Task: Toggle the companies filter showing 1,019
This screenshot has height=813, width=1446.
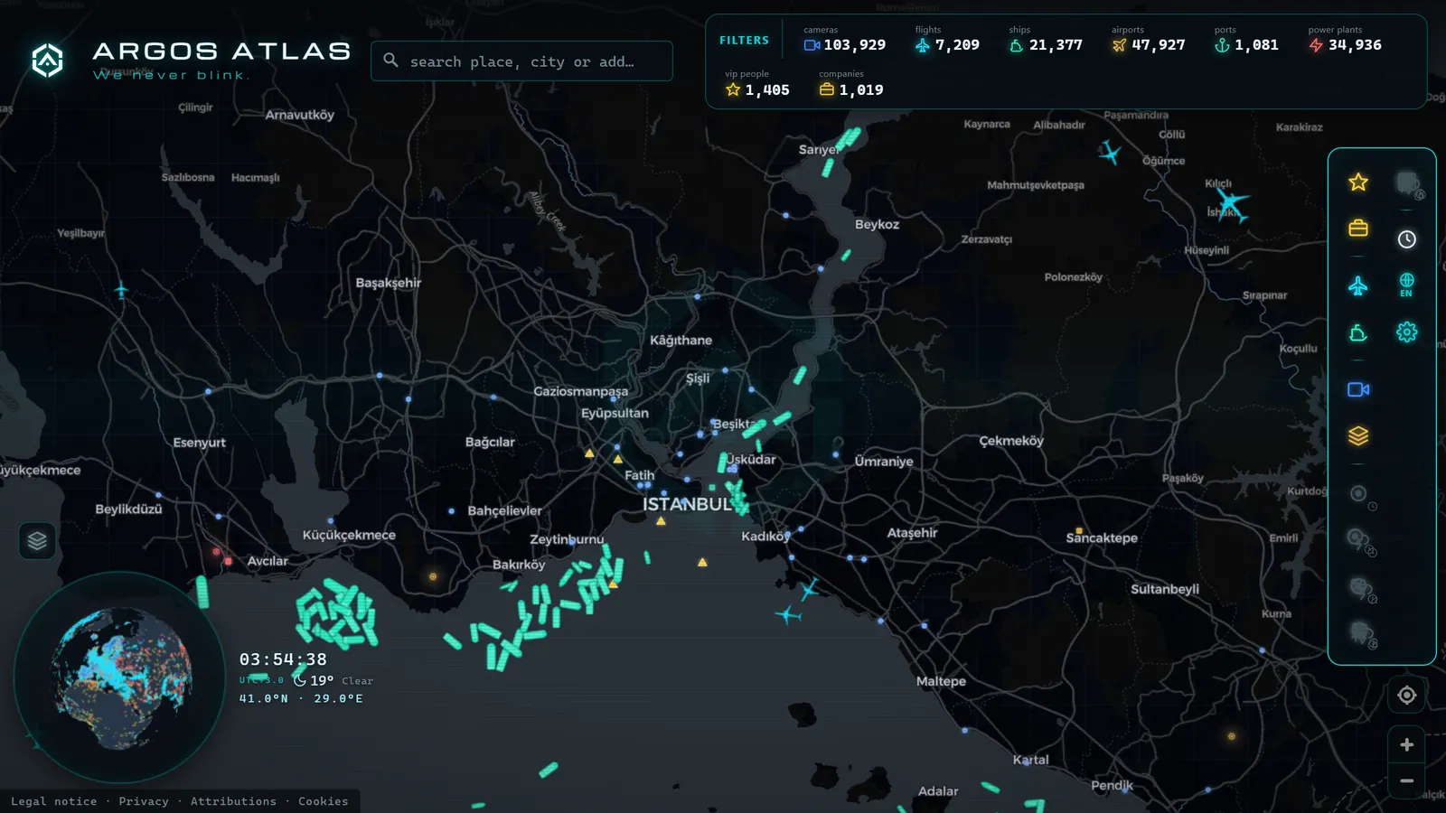Action: (850, 84)
